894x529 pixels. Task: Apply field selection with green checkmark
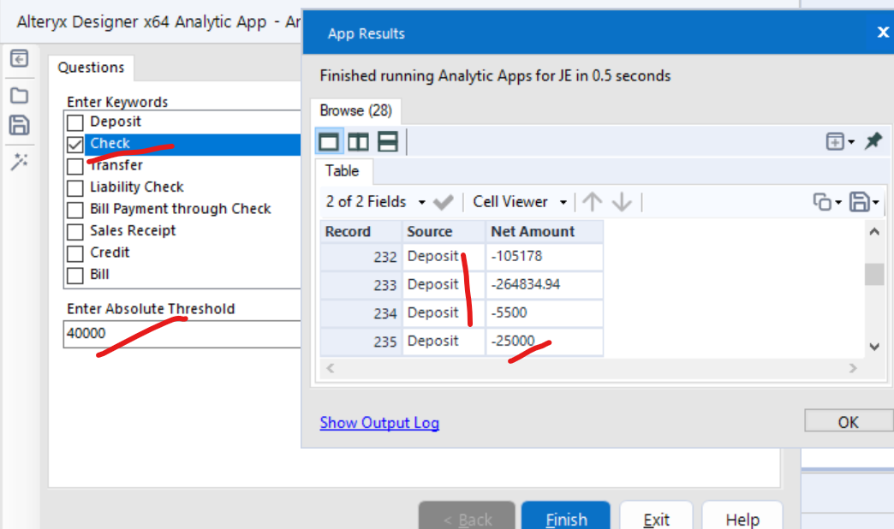pyautogui.click(x=443, y=201)
